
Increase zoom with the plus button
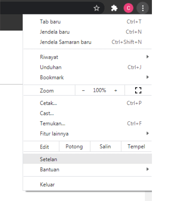point(115,91)
